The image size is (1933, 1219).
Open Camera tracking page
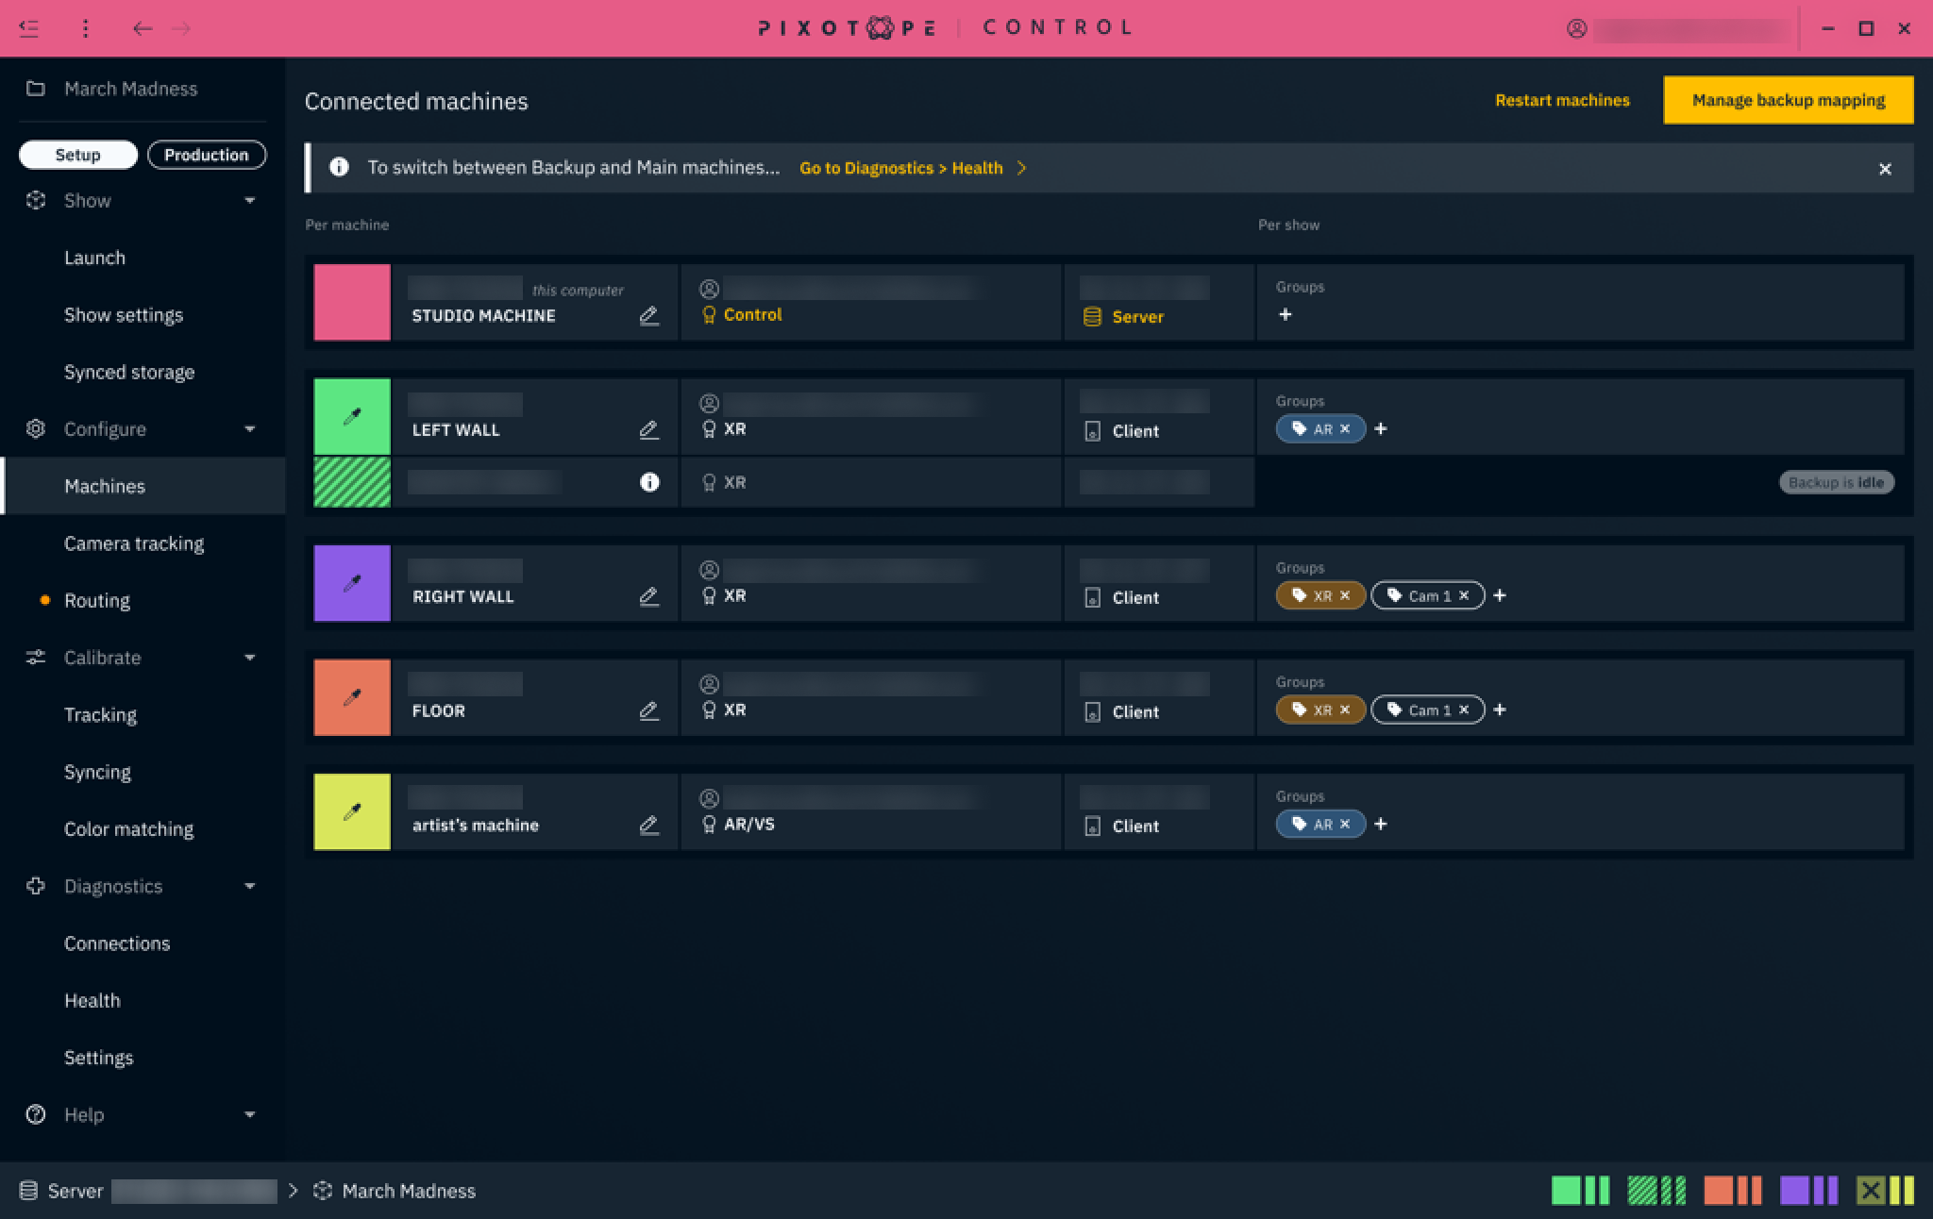(134, 543)
